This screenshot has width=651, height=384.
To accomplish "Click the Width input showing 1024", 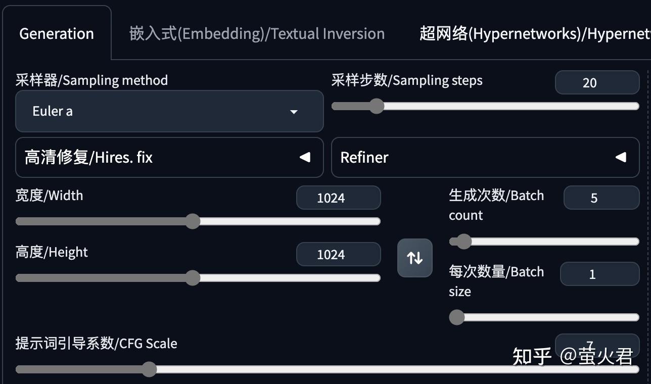I will coord(338,198).
